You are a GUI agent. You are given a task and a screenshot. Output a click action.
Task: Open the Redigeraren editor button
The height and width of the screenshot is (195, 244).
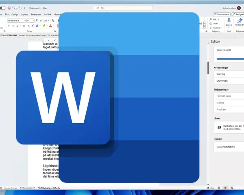point(240,22)
